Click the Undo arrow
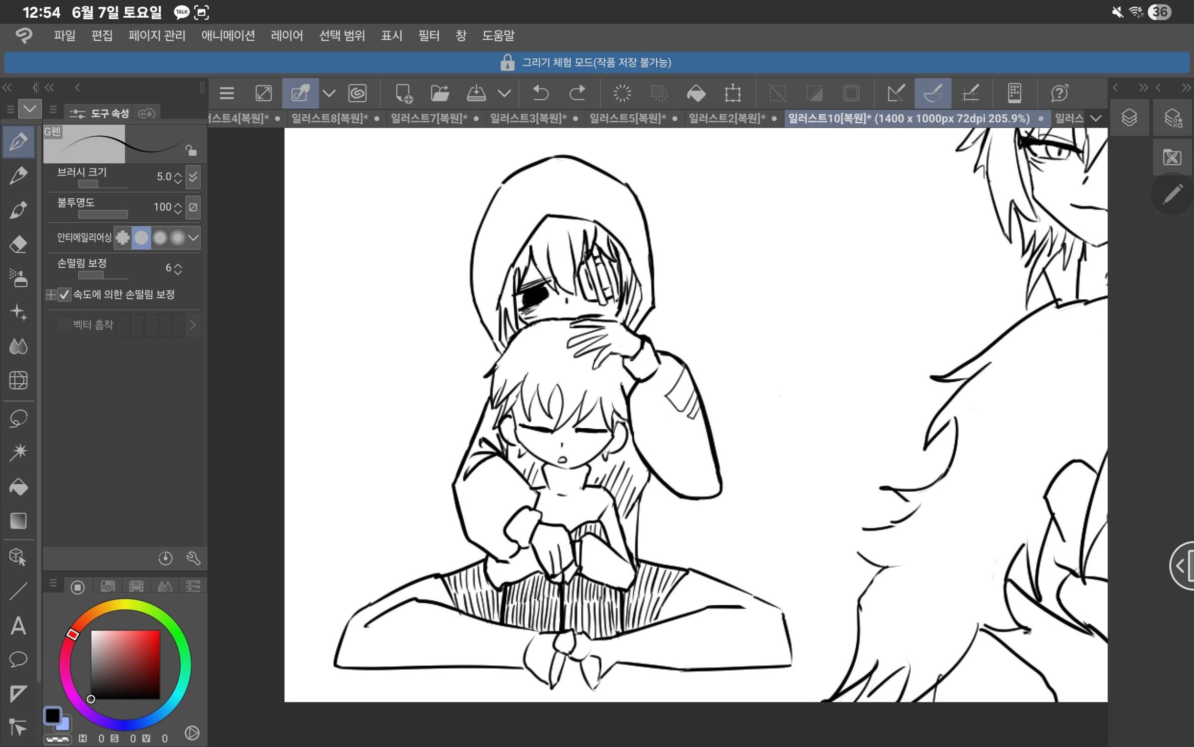Screen dimensions: 1194x747 coord(541,93)
